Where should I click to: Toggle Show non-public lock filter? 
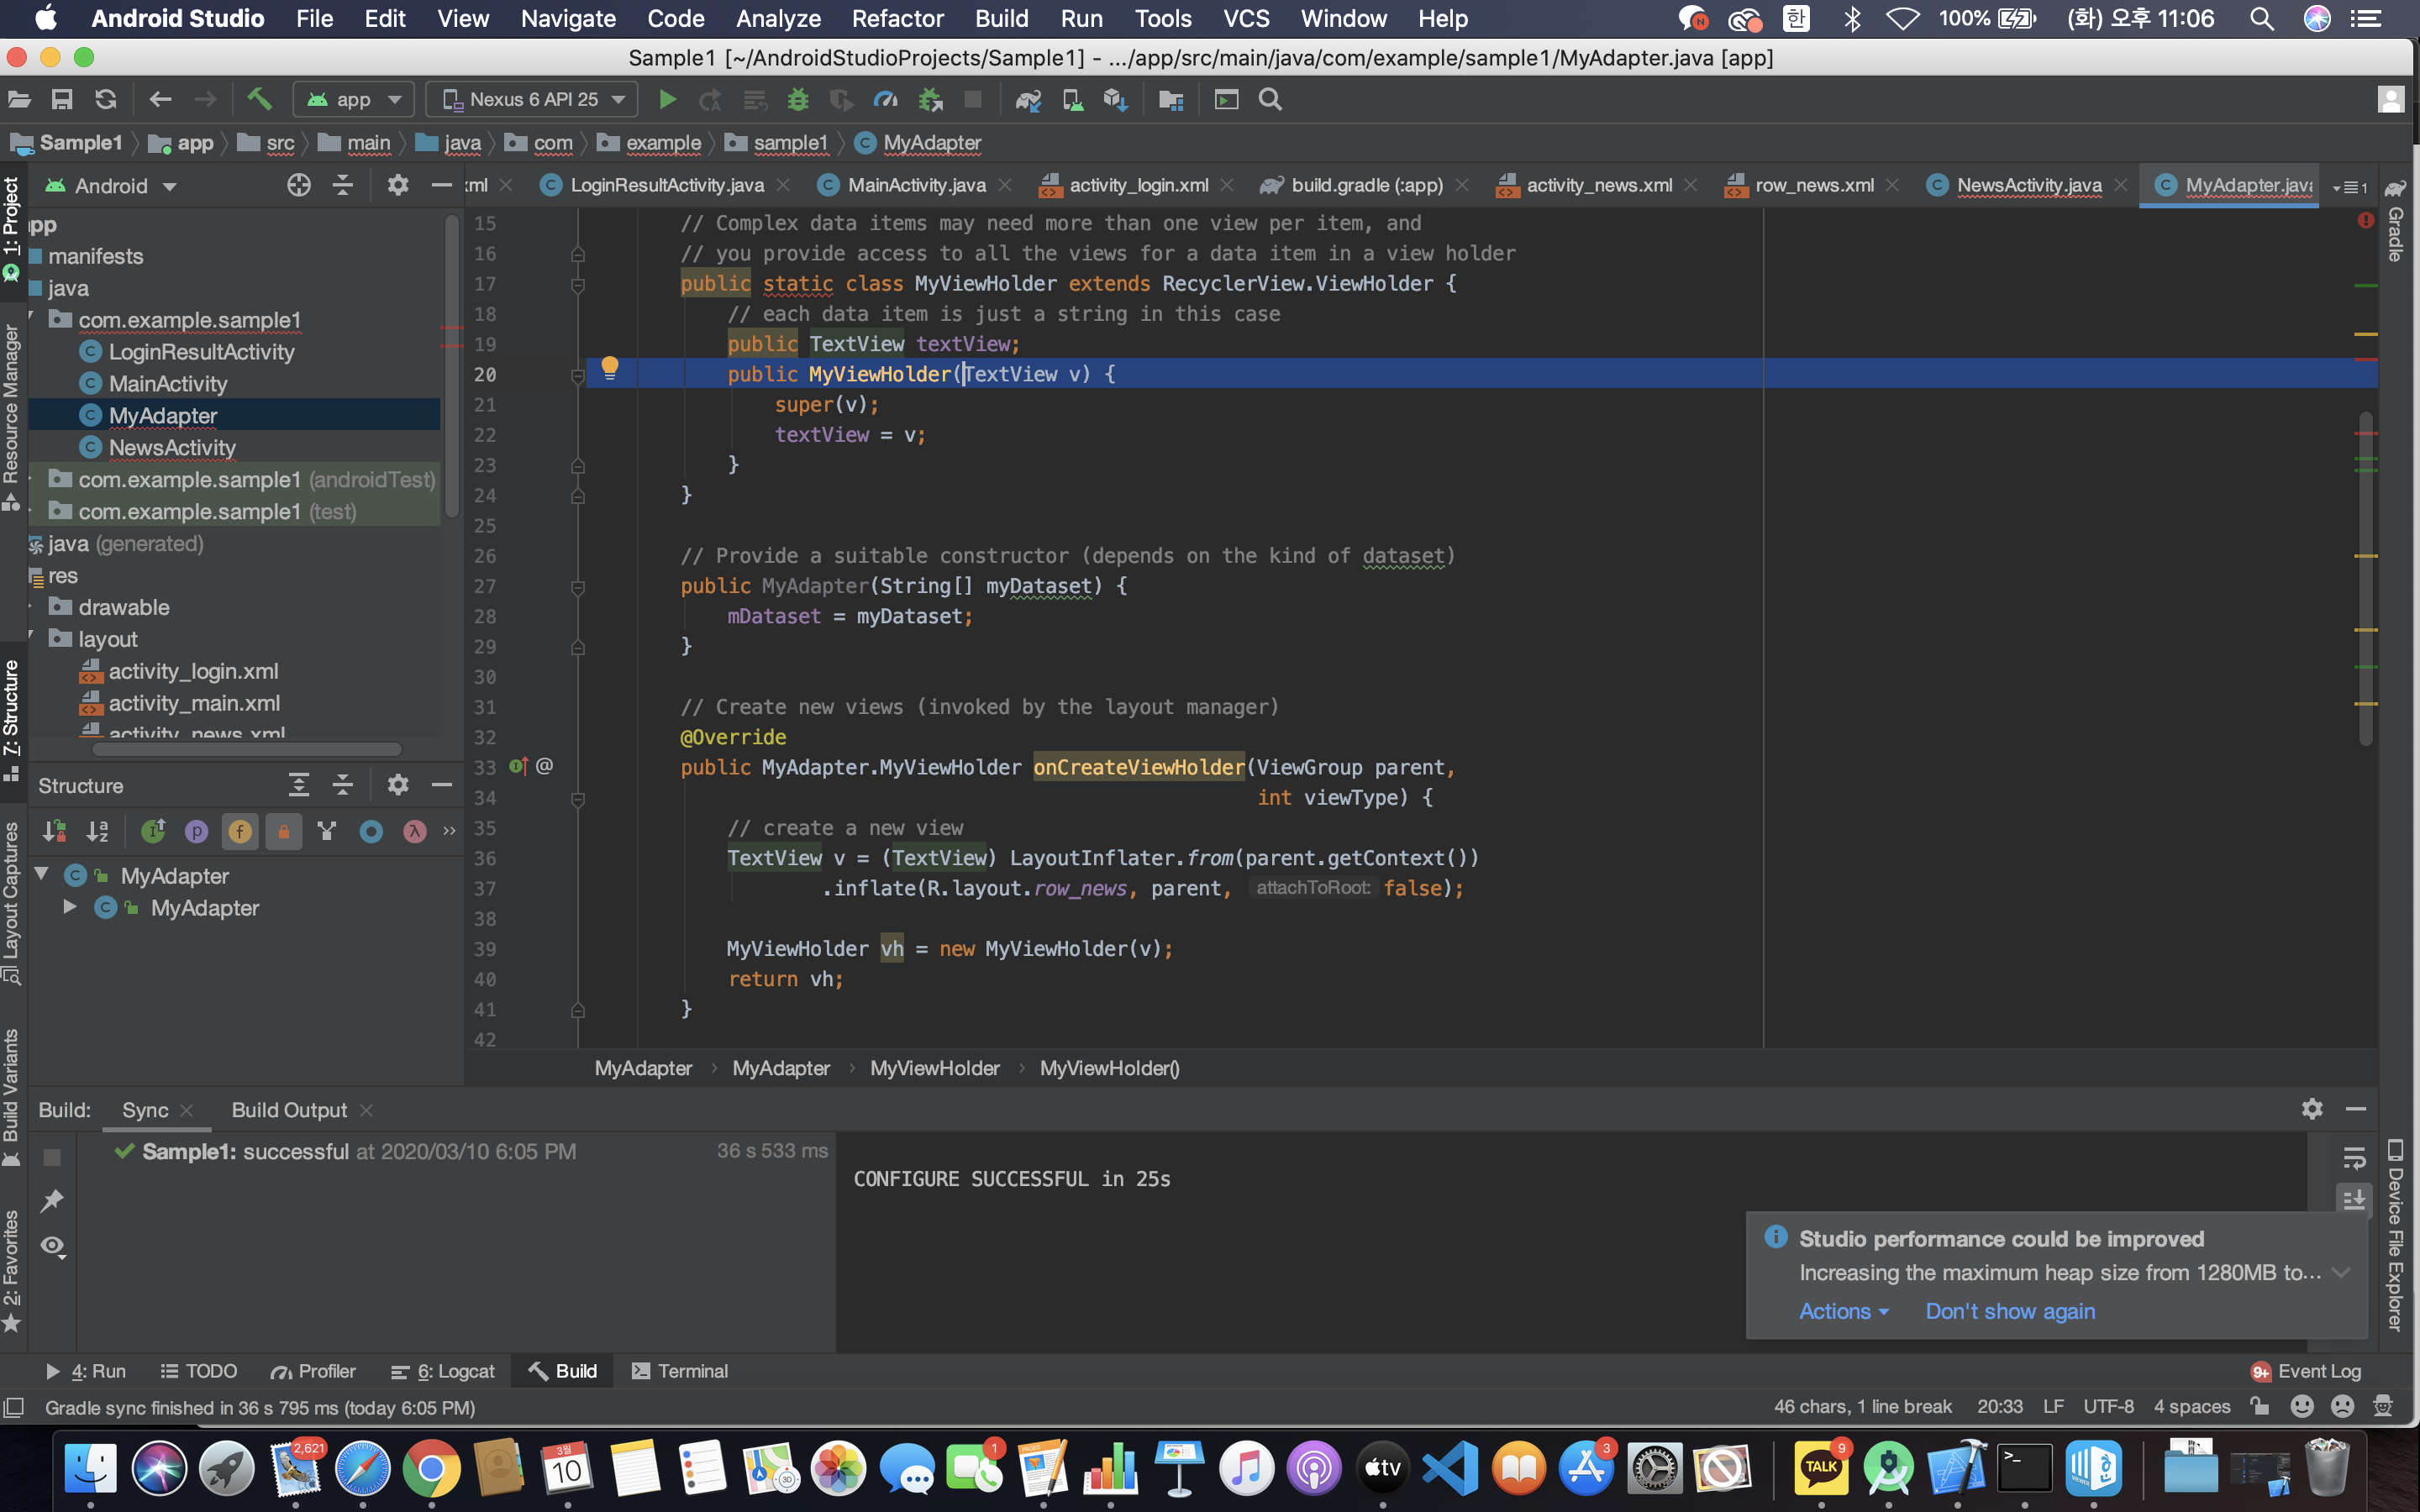[x=284, y=832]
